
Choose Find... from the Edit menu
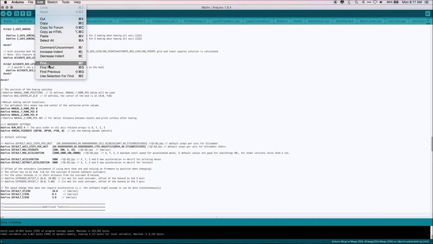pyautogui.click(x=61, y=63)
